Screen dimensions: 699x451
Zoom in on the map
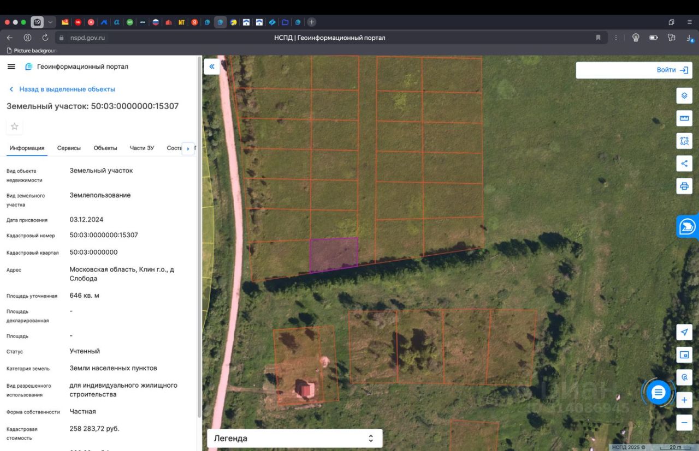pyautogui.click(x=684, y=400)
